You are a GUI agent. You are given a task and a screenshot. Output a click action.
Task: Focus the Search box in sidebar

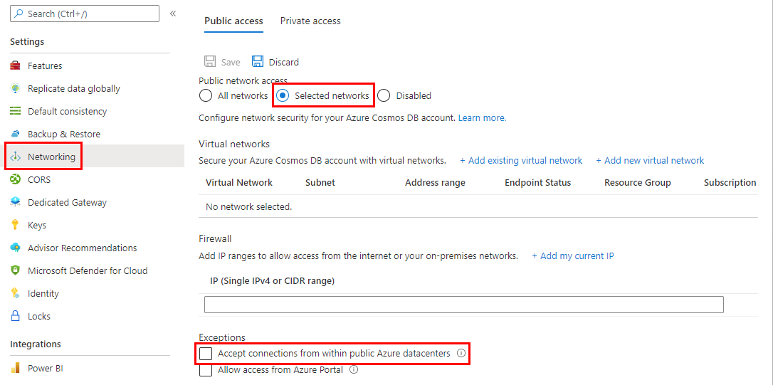(85, 14)
